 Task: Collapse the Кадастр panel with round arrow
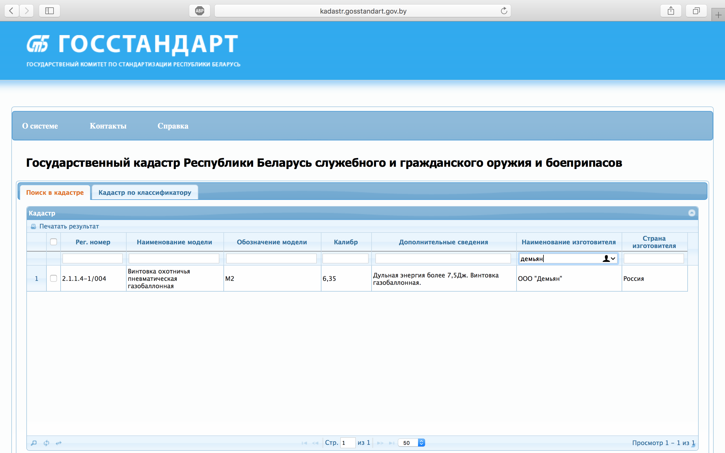[692, 213]
